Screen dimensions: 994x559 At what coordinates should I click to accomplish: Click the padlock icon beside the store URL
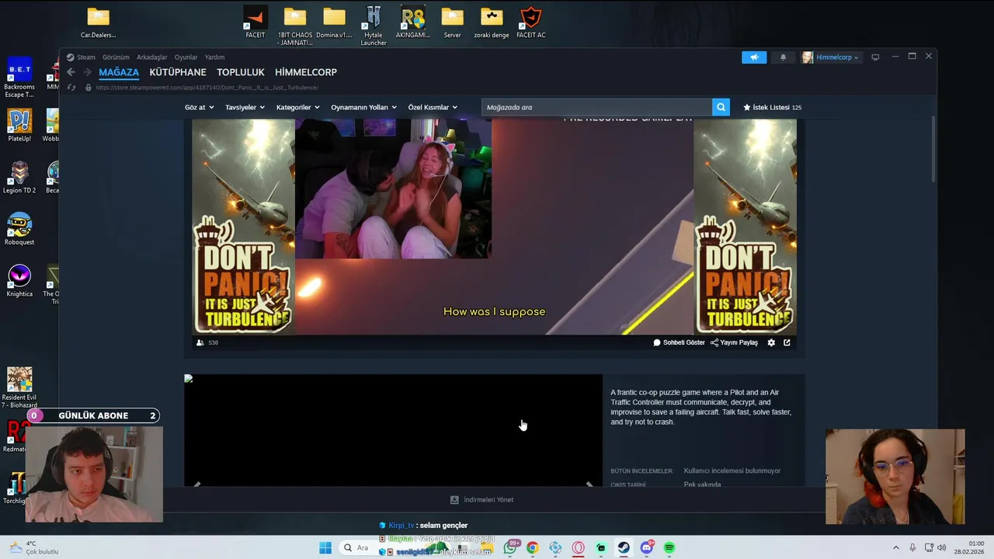tap(88, 88)
